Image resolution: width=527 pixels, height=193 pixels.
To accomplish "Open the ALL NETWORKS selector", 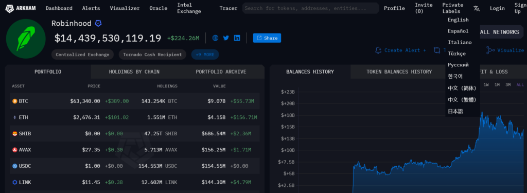I will (499, 32).
